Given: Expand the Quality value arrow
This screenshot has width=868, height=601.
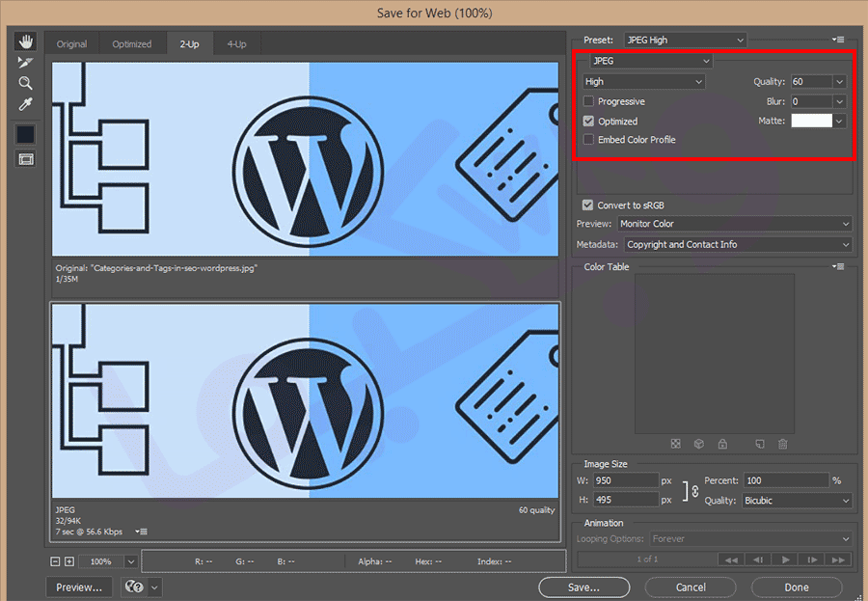Looking at the screenshot, I should 840,81.
